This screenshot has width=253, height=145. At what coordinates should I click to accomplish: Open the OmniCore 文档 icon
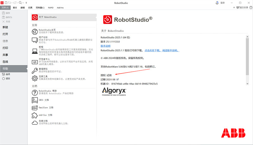[x=35, y=108]
